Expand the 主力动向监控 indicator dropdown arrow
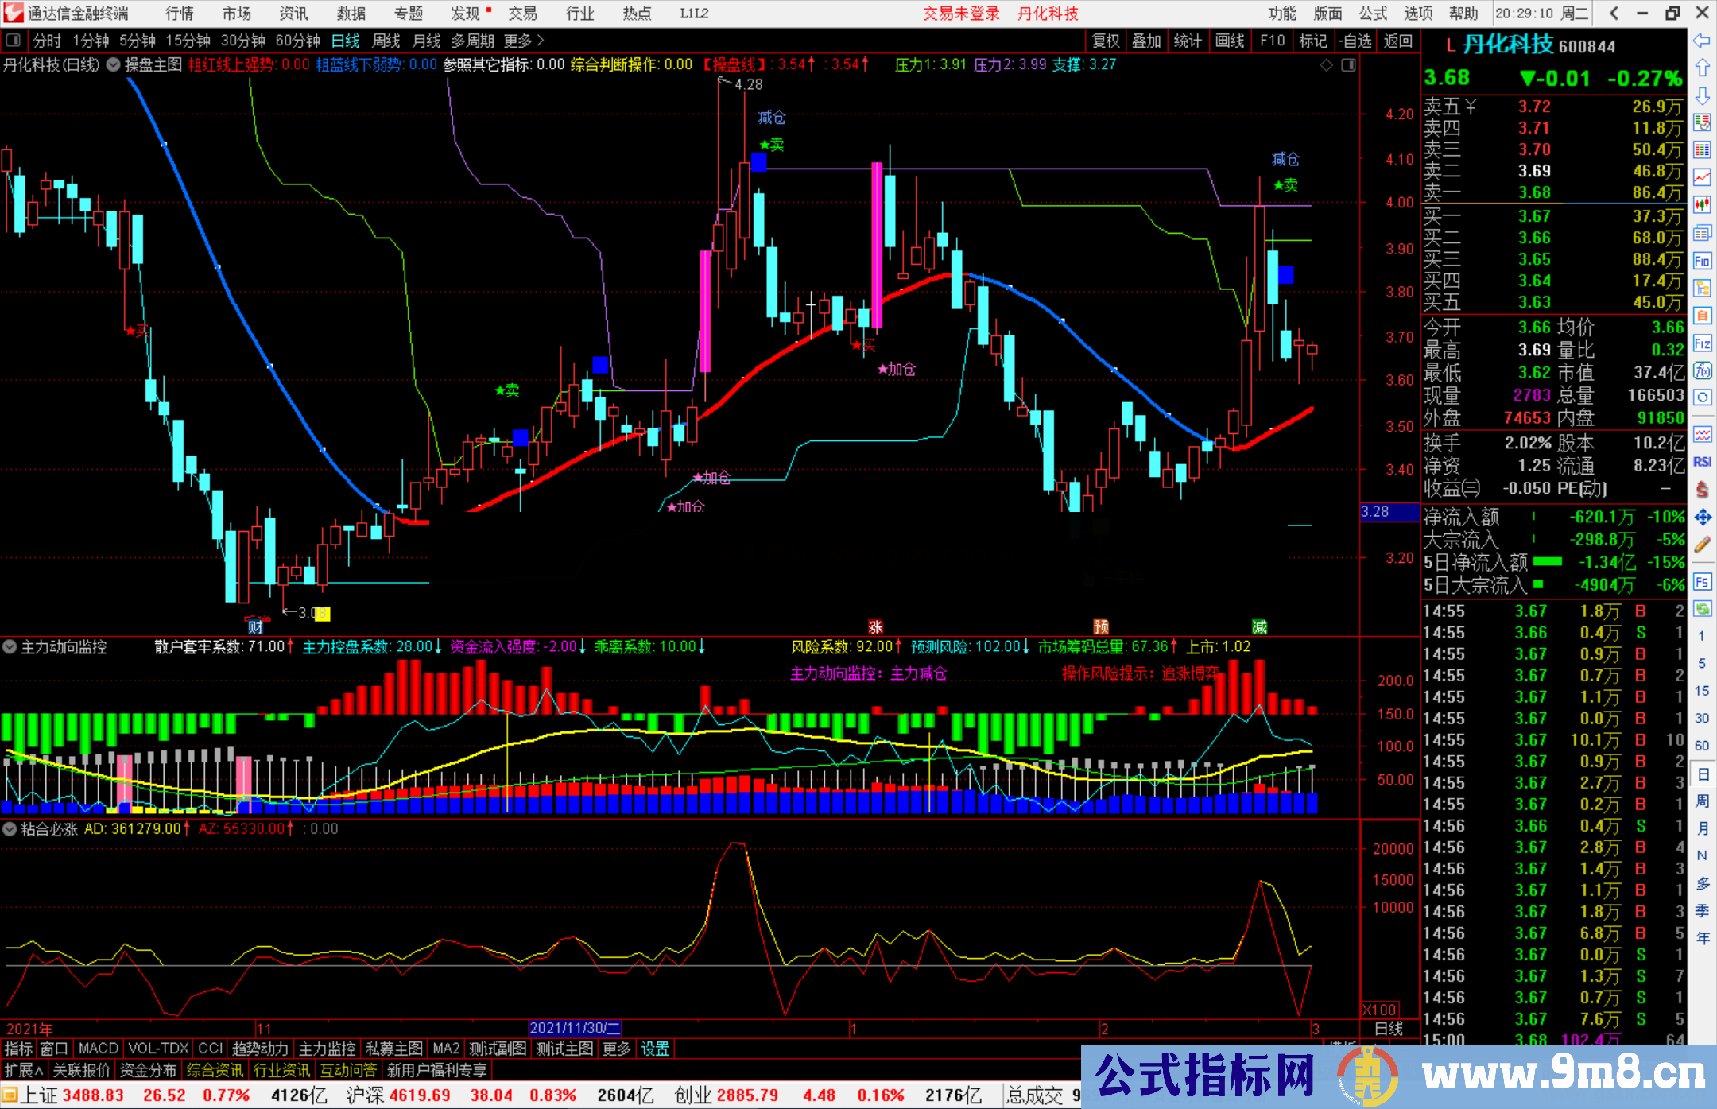 pos(10,647)
